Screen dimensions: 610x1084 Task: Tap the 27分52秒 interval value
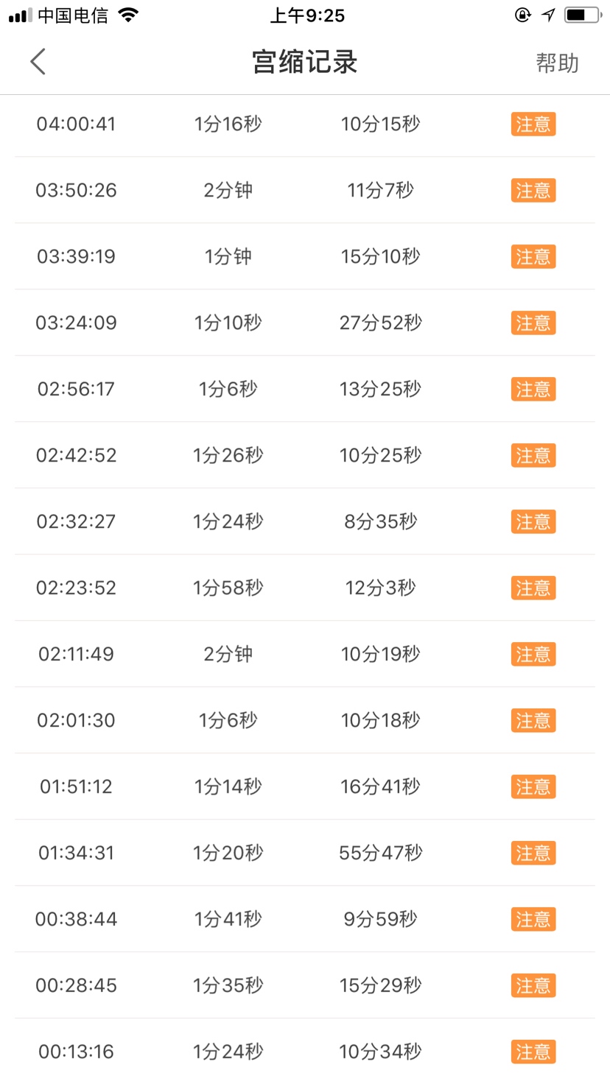click(x=380, y=323)
